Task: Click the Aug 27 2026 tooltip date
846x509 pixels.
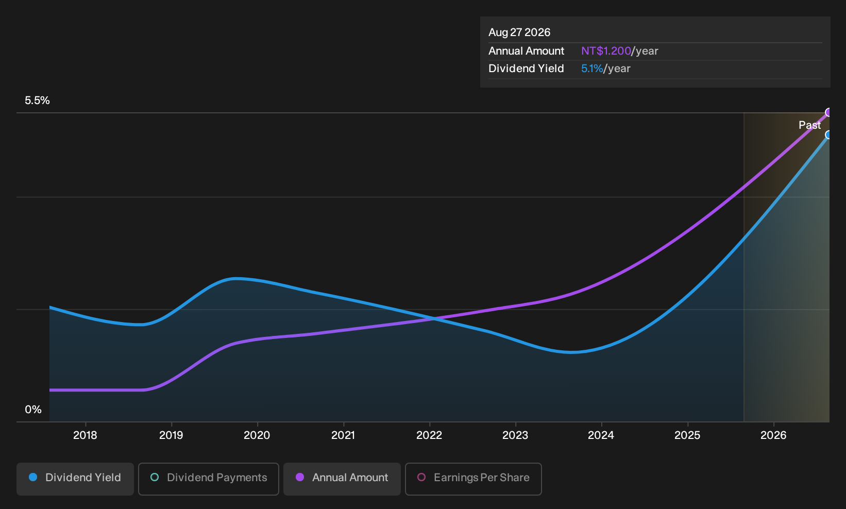Action: pos(519,32)
